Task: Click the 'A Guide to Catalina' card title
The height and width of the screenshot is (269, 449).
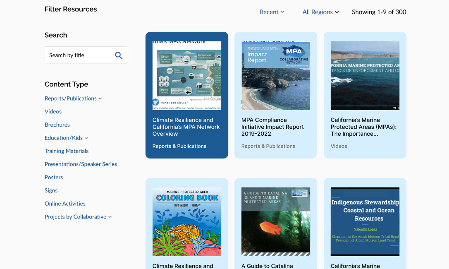Action: click(267, 266)
